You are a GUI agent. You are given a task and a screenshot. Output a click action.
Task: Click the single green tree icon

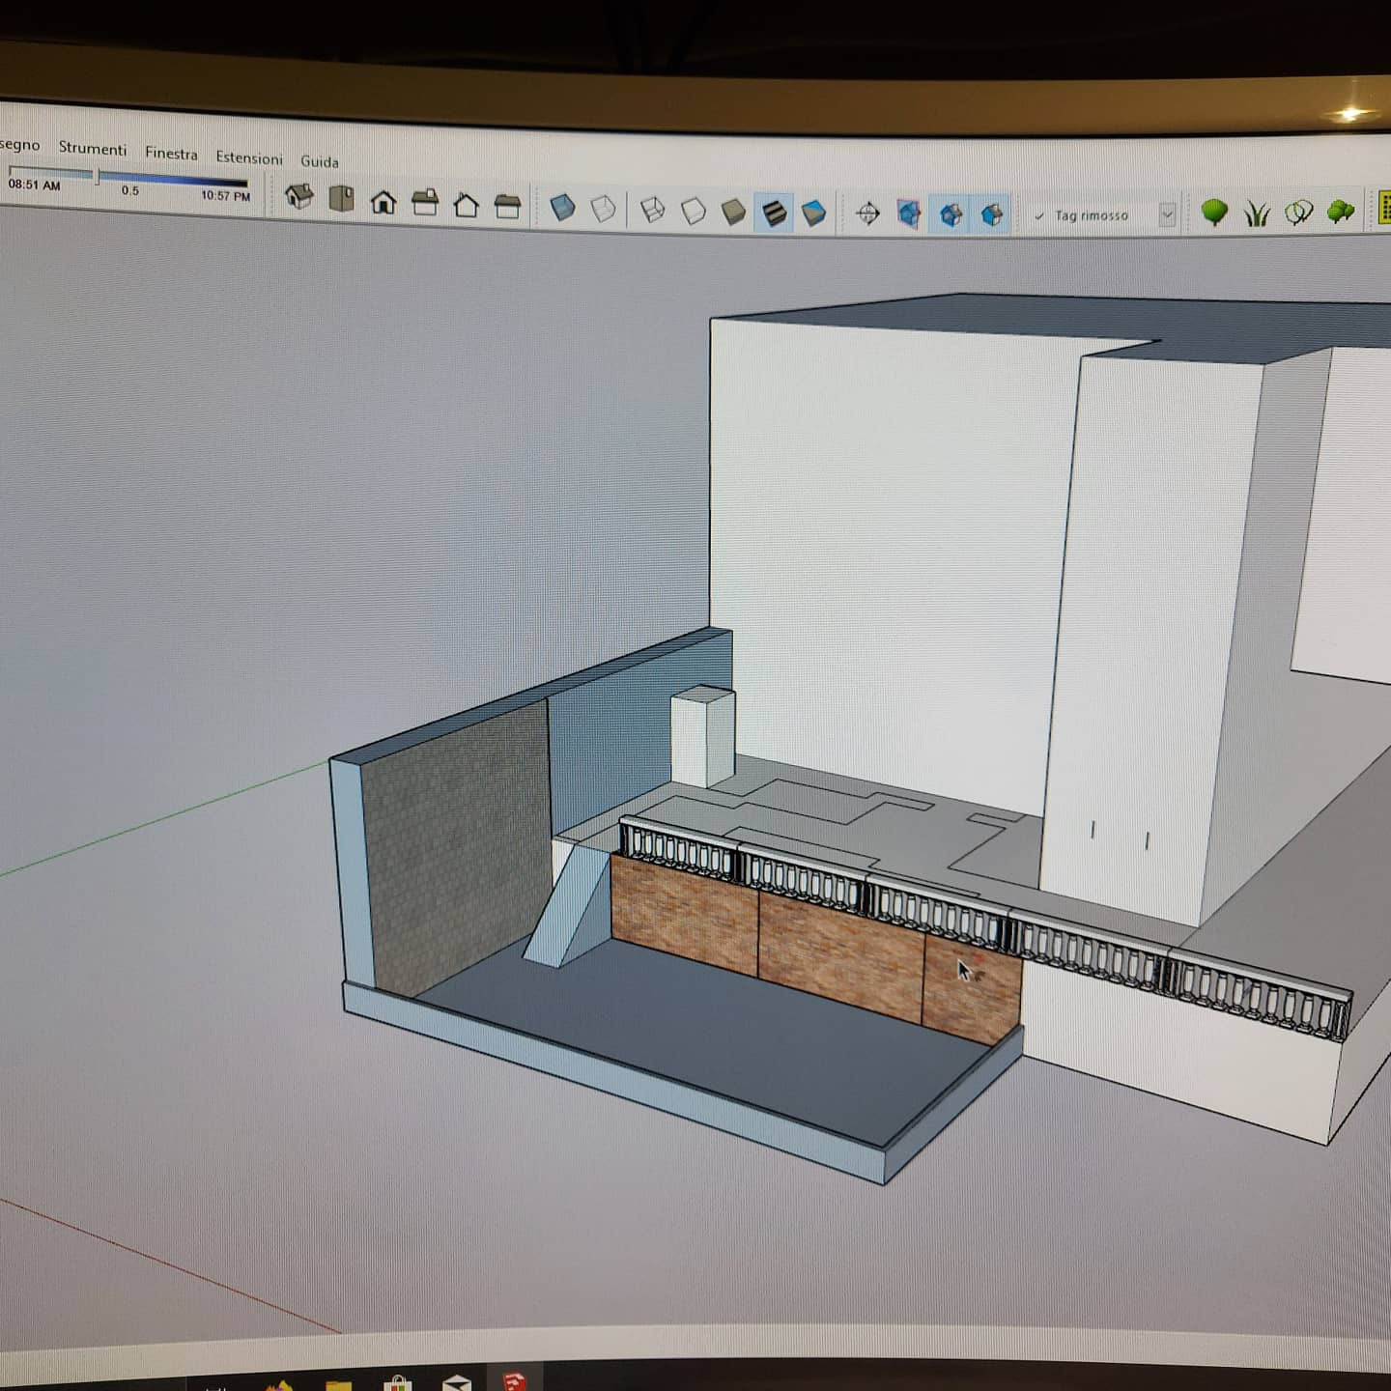point(1214,212)
